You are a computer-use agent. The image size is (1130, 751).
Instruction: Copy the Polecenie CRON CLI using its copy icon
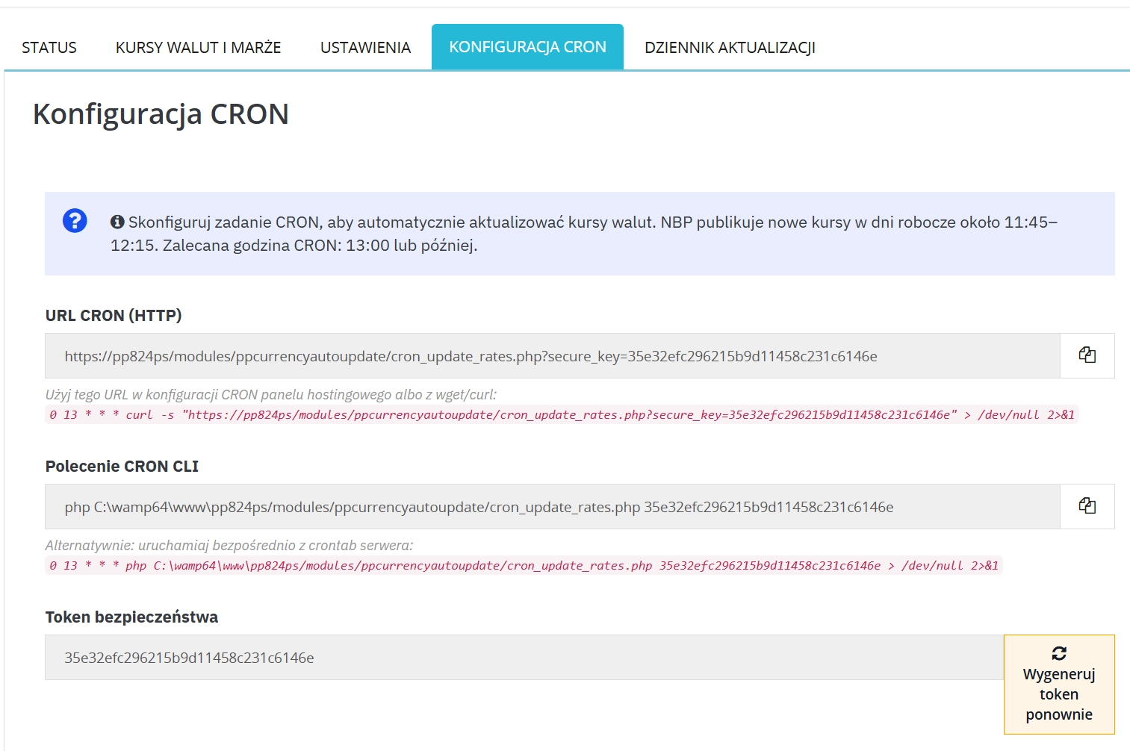(1087, 506)
